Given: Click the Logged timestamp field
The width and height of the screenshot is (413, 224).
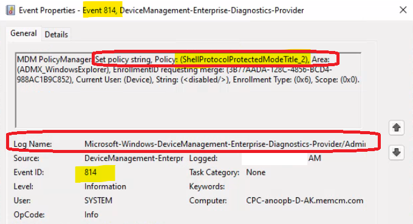Looking at the screenshot, I should click(281, 158).
